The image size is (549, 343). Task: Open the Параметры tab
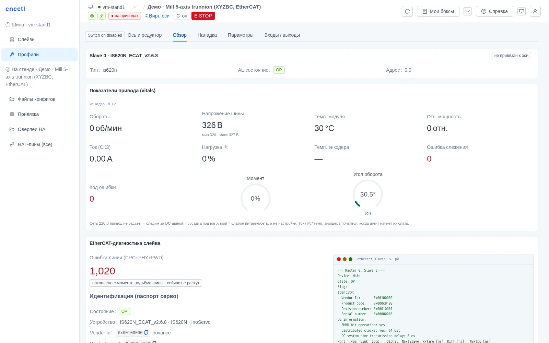coord(241,35)
